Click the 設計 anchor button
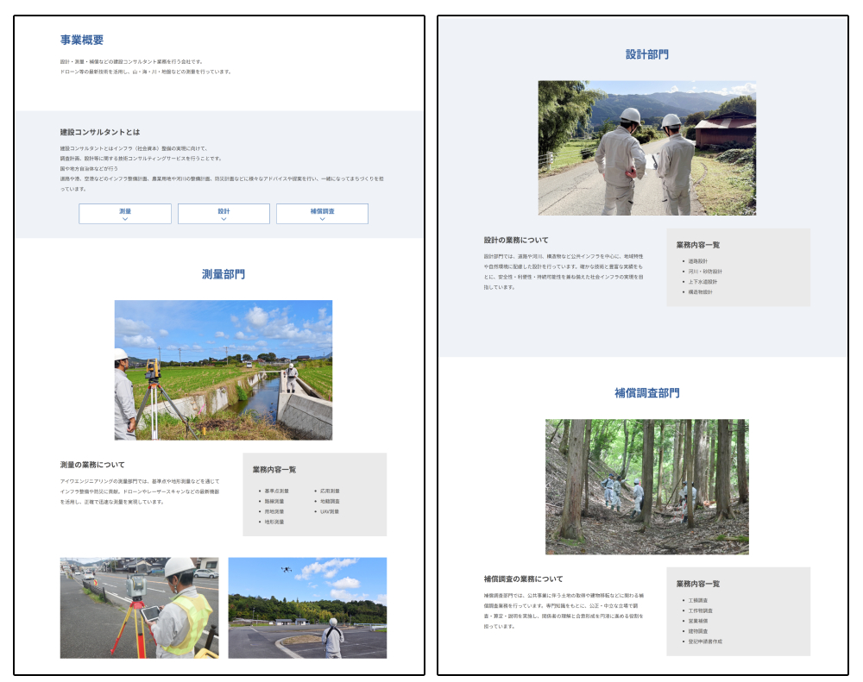The height and width of the screenshot is (682, 863). pyautogui.click(x=224, y=211)
